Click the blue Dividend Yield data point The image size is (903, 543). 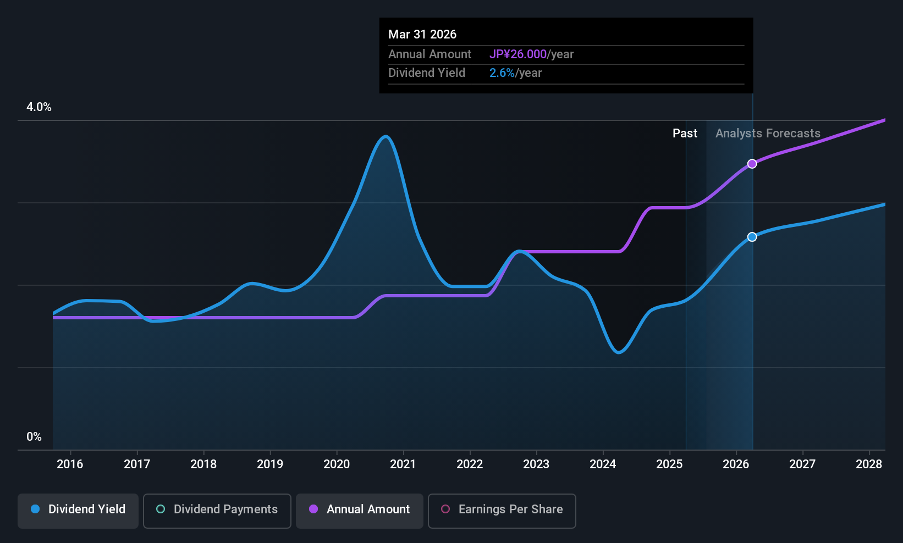752,237
